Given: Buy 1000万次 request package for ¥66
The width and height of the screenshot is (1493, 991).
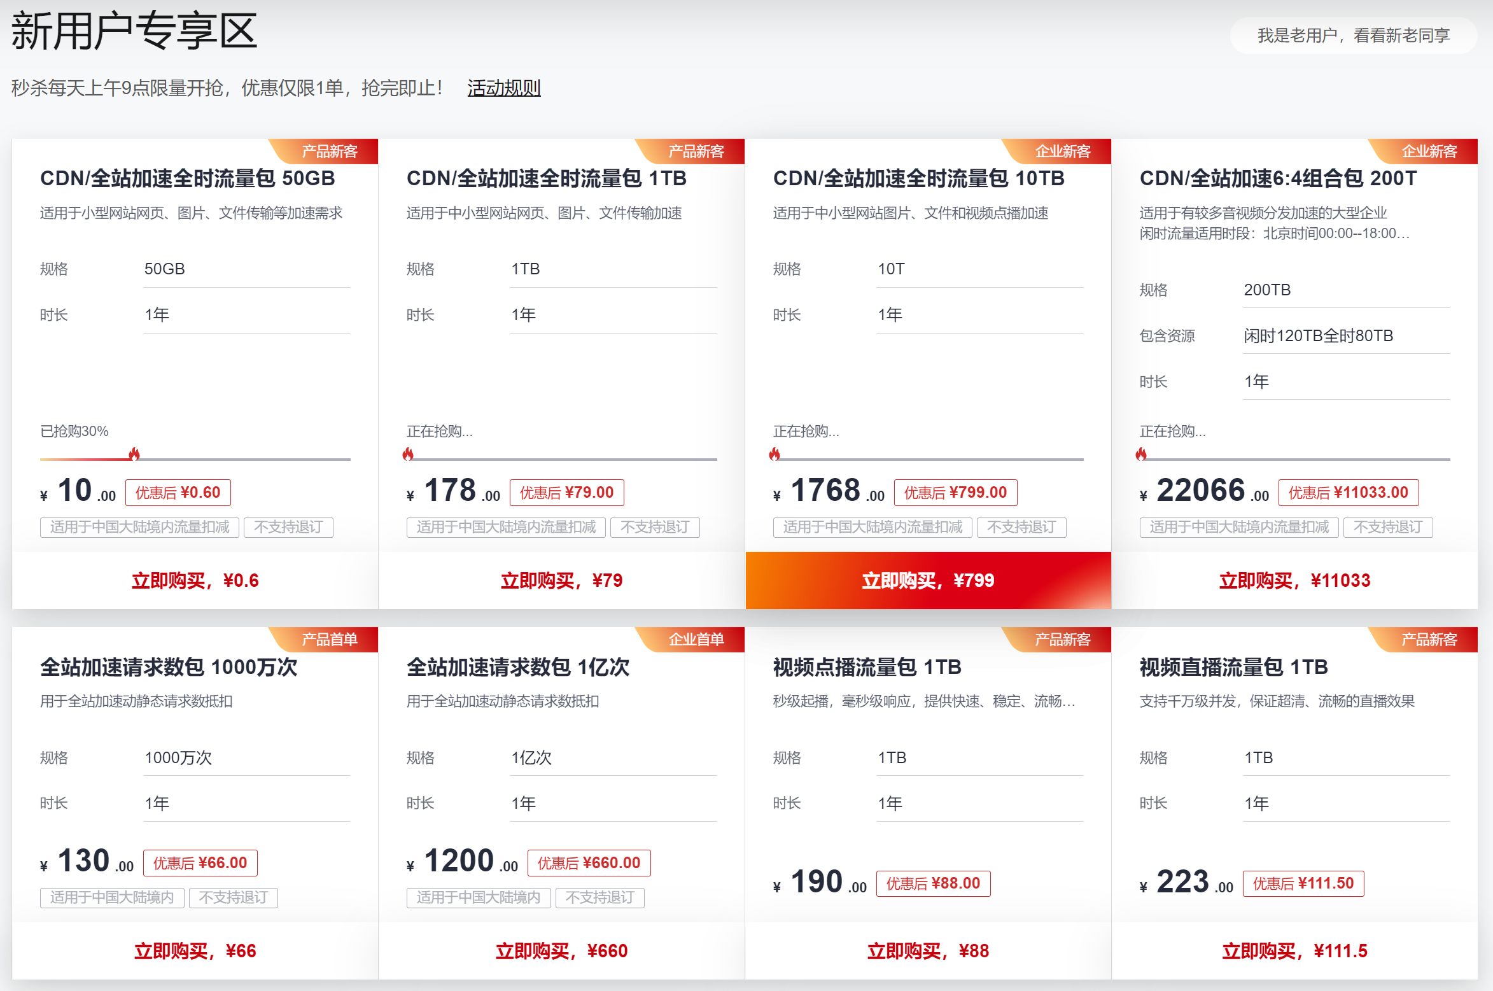Looking at the screenshot, I should (195, 951).
